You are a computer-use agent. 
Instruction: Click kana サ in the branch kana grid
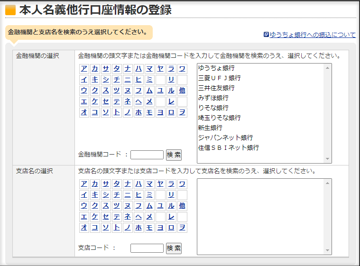[x=106, y=184]
